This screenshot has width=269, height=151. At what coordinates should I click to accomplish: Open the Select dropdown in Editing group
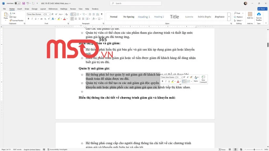tap(239, 20)
